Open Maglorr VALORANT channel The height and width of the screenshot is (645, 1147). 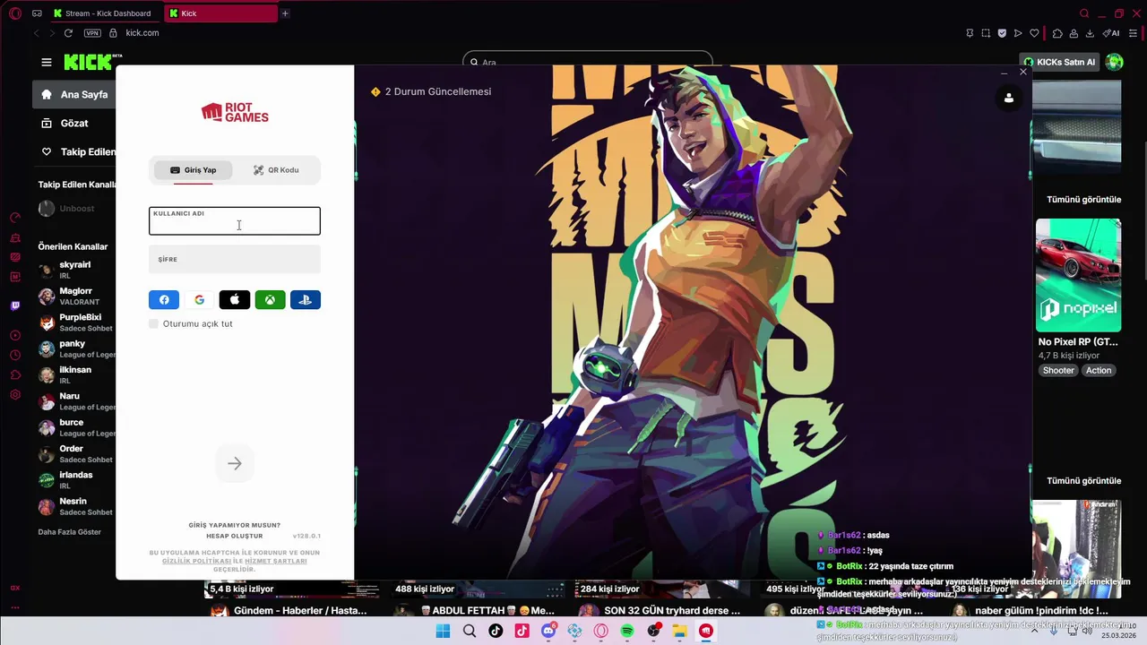coord(76,297)
